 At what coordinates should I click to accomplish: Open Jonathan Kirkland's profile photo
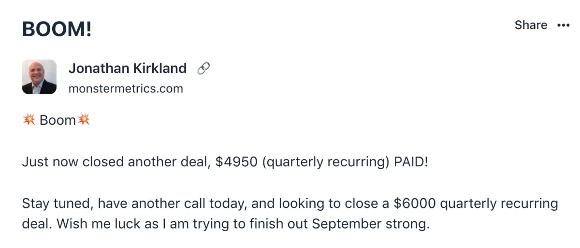39,77
